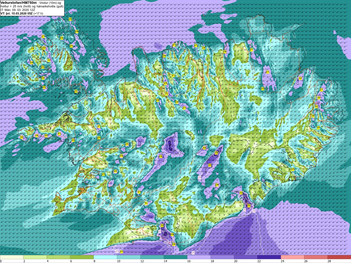Pick the 16–18 m/s lavender legend swatch
The width and height of the screenshot is (351, 263).
(x=199, y=257)
